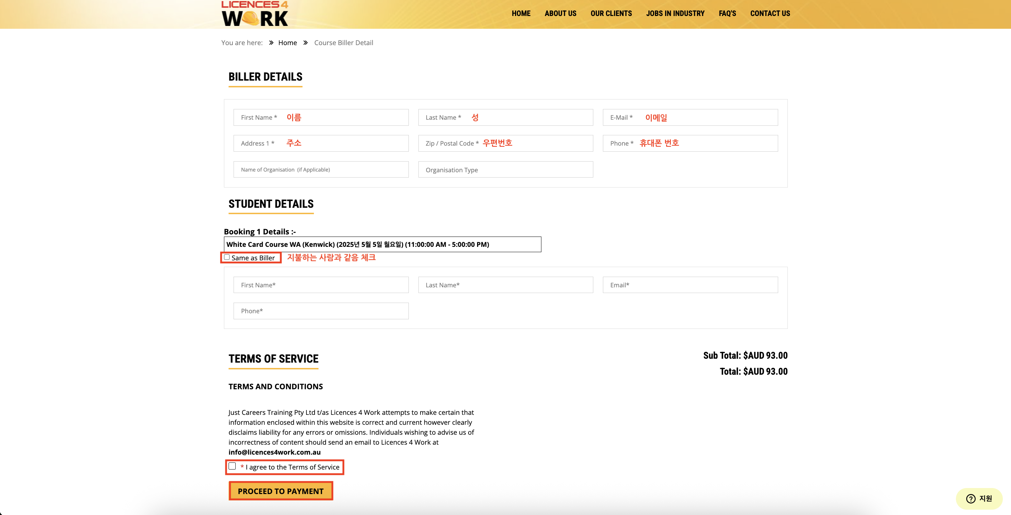Click the Name of Organisation field
Screen dimensions: 1011x515
click(321, 169)
